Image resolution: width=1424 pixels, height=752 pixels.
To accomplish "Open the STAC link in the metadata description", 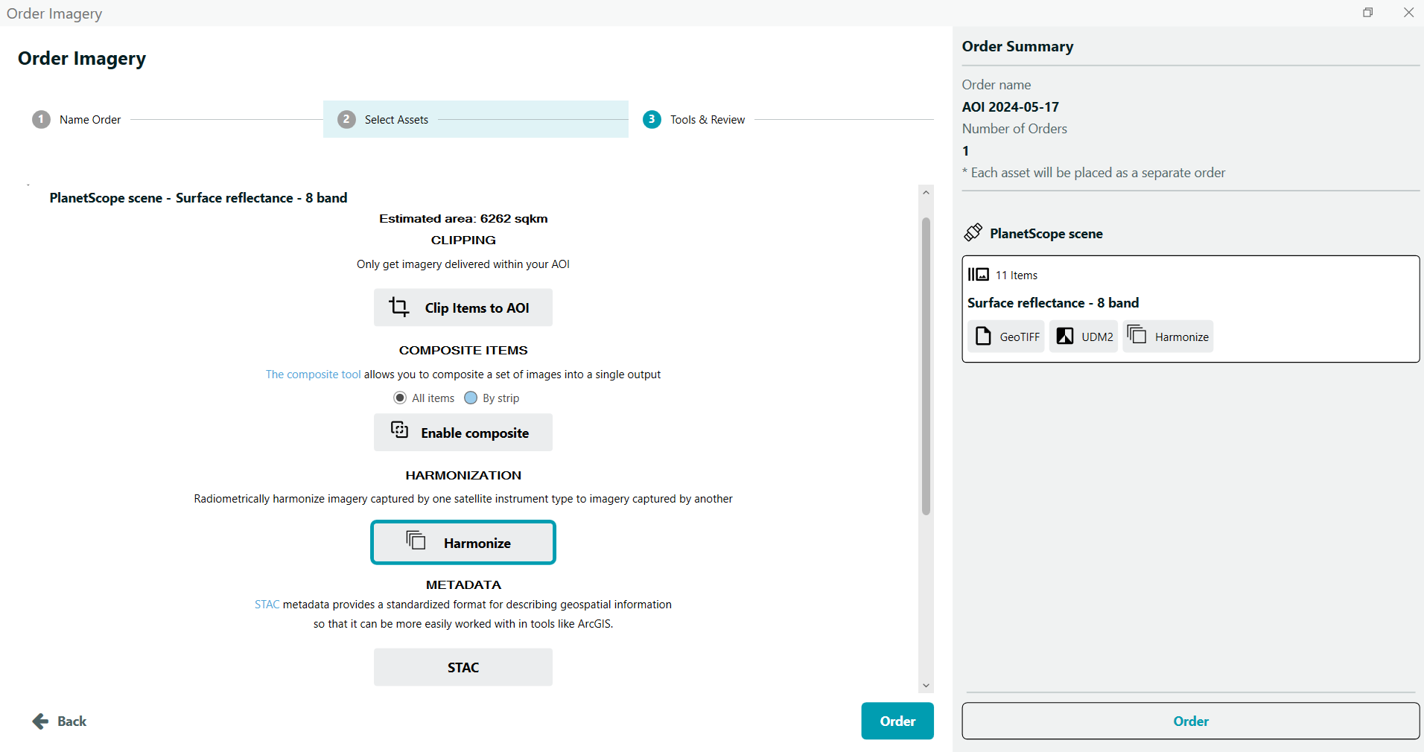I will pos(267,604).
